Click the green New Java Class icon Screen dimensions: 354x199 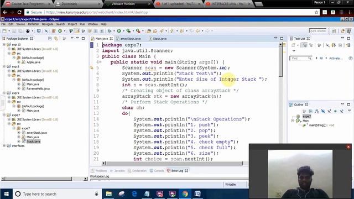60,31
